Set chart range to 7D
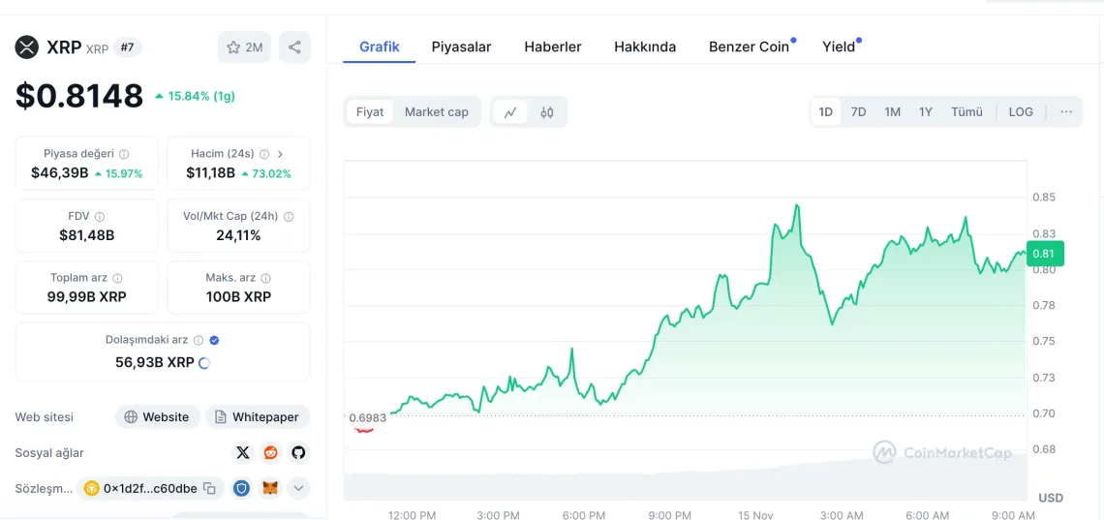This screenshot has width=1104, height=520. 858,112
